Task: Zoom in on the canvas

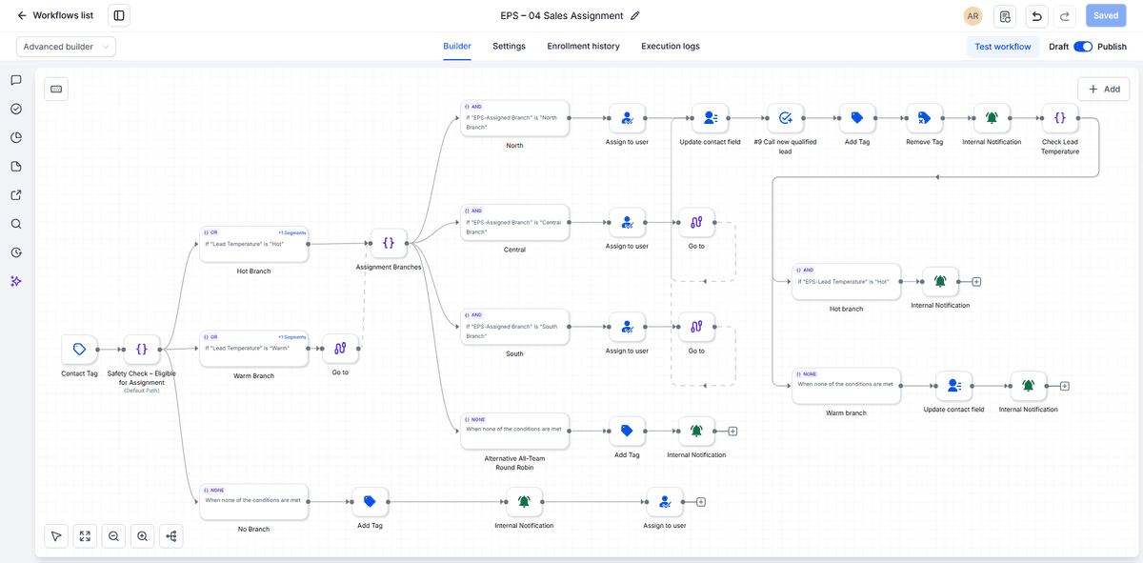Action: point(143,536)
